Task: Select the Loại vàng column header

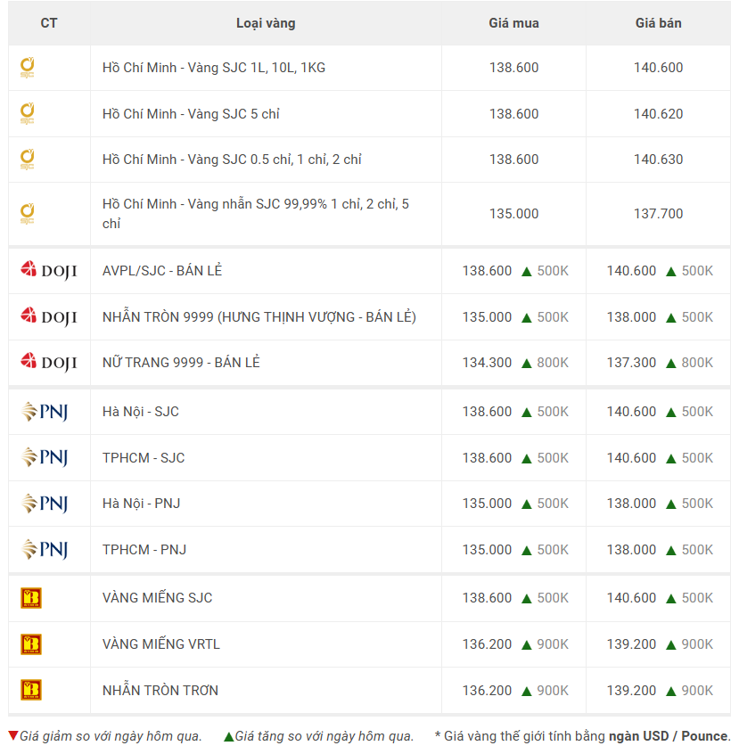Action: tap(266, 23)
